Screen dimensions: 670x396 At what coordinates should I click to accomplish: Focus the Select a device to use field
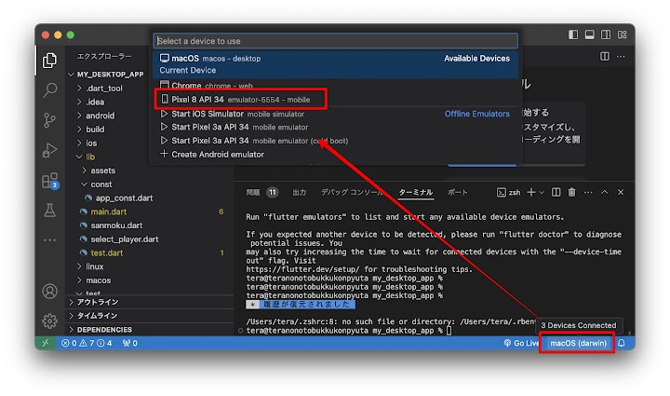pyautogui.click(x=336, y=41)
